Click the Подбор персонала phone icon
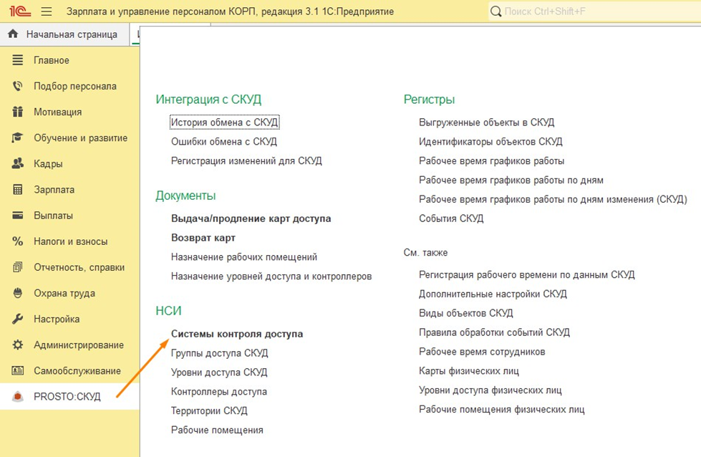 [17, 86]
